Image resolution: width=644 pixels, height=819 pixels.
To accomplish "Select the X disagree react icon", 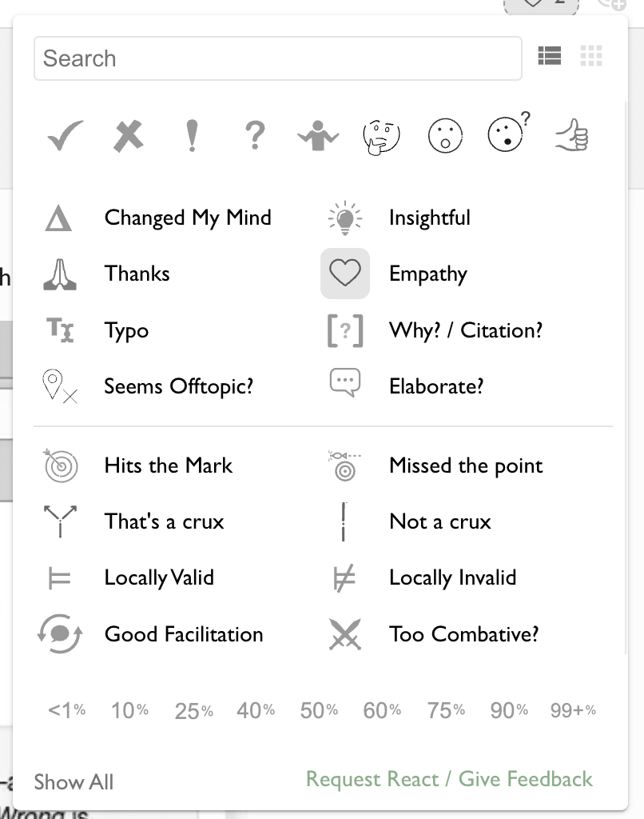I will [128, 137].
